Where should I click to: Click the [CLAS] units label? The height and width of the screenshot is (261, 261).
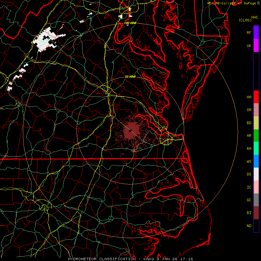[245, 20]
